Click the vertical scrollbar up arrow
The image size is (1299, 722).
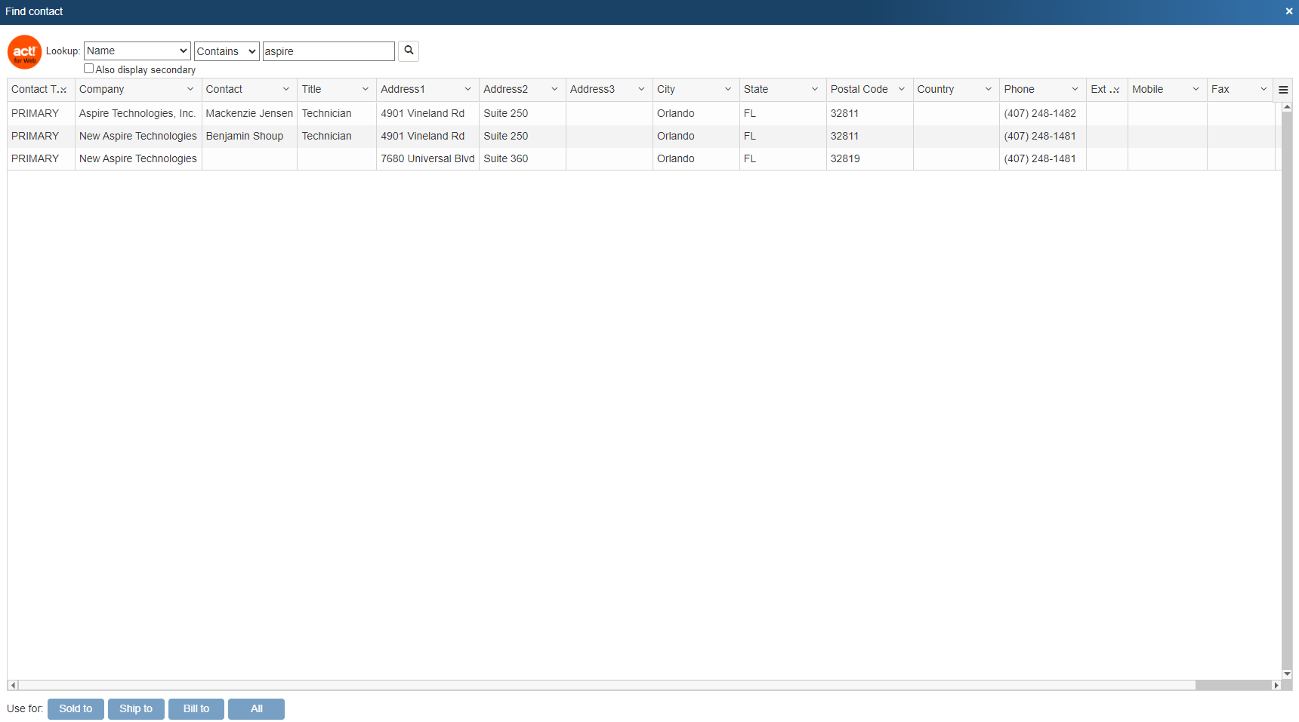[x=1287, y=108]
